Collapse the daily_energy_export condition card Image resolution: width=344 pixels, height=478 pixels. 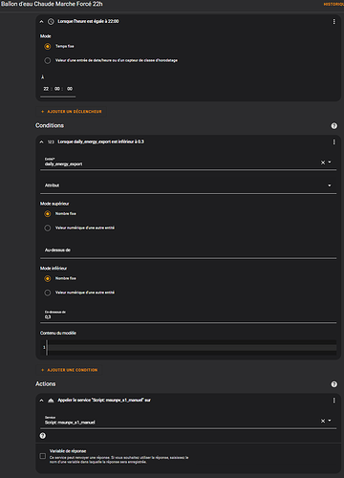click(41, 141)
